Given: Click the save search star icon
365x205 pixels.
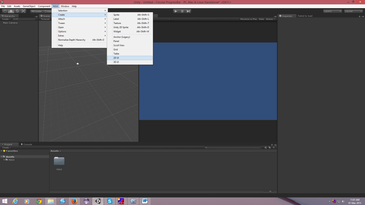Looking at the screenshot, I should point(274,148).
